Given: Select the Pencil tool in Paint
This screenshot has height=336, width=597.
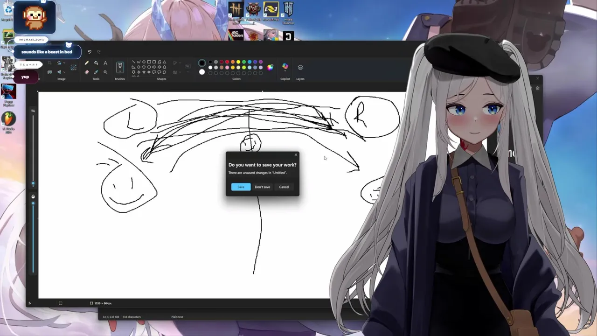Looking at the screenshot, I should click(87, 63).
